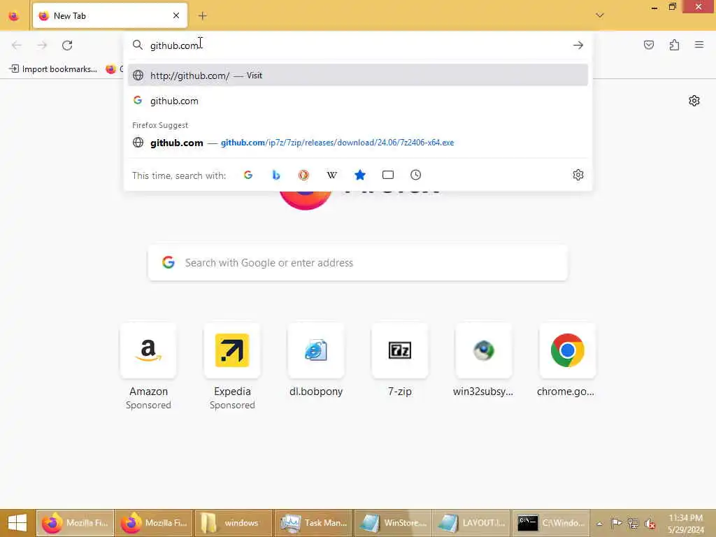
Task: Switch to WinStore notepad taskbar button
Action: tap(392, 523)
